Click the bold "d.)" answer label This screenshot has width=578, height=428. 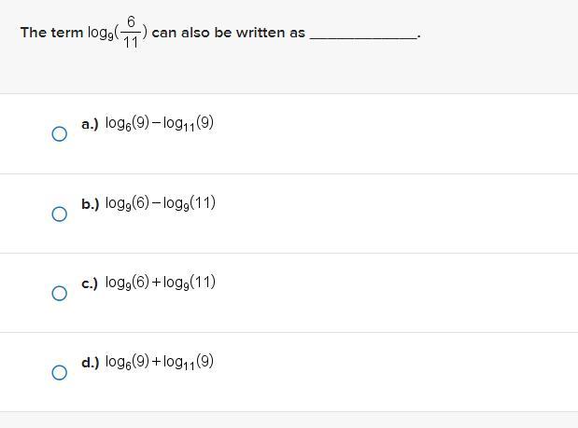coord(91,363)
